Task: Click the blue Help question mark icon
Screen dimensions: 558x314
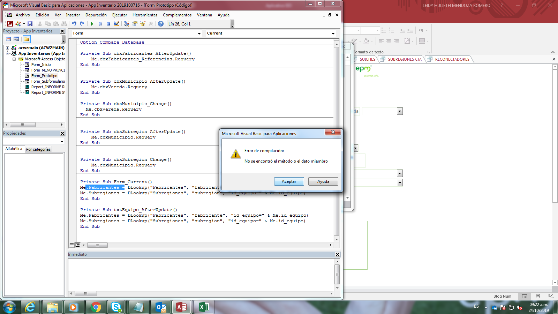Action: pos(160,24)
